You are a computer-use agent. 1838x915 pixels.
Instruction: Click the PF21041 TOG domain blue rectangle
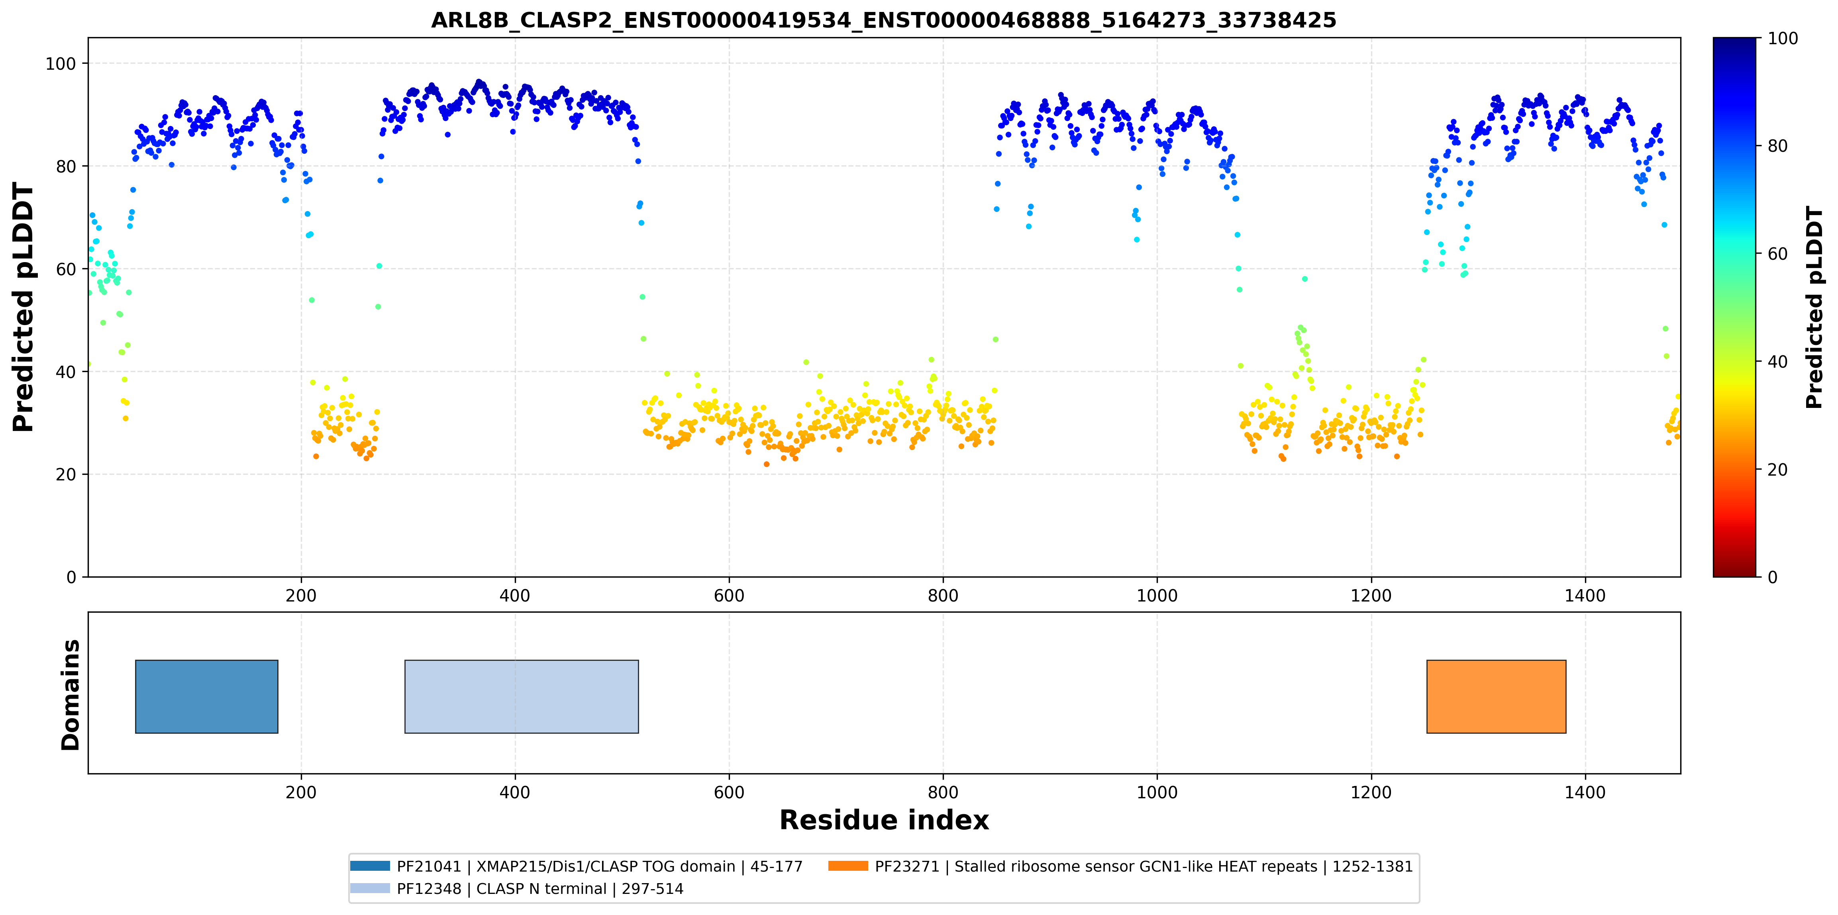207,696
